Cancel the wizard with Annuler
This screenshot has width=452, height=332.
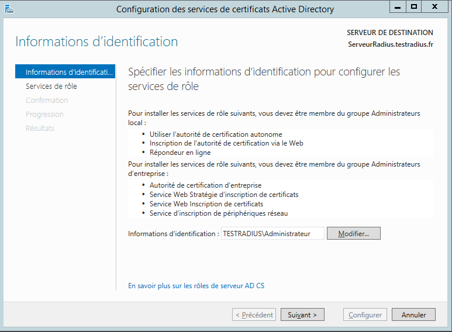click(413, 314)
